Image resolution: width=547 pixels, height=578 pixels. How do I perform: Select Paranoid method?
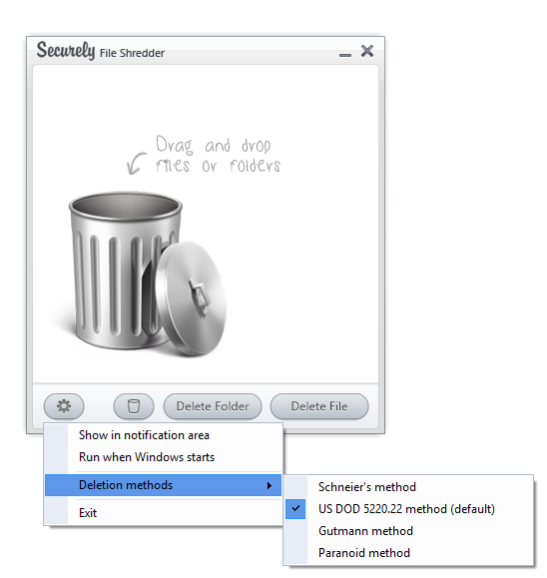tap(408, 553)
